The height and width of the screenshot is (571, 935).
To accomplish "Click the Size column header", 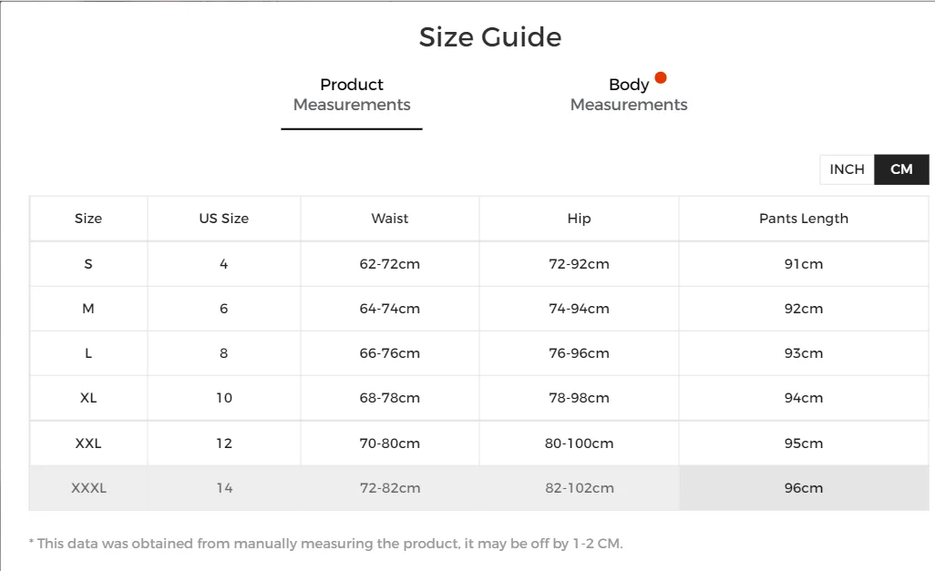I will pyautogui.click(x=88, y=219).
